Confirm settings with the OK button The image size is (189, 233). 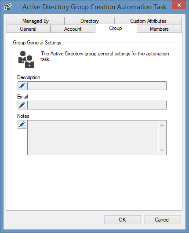tap(123, 219)
